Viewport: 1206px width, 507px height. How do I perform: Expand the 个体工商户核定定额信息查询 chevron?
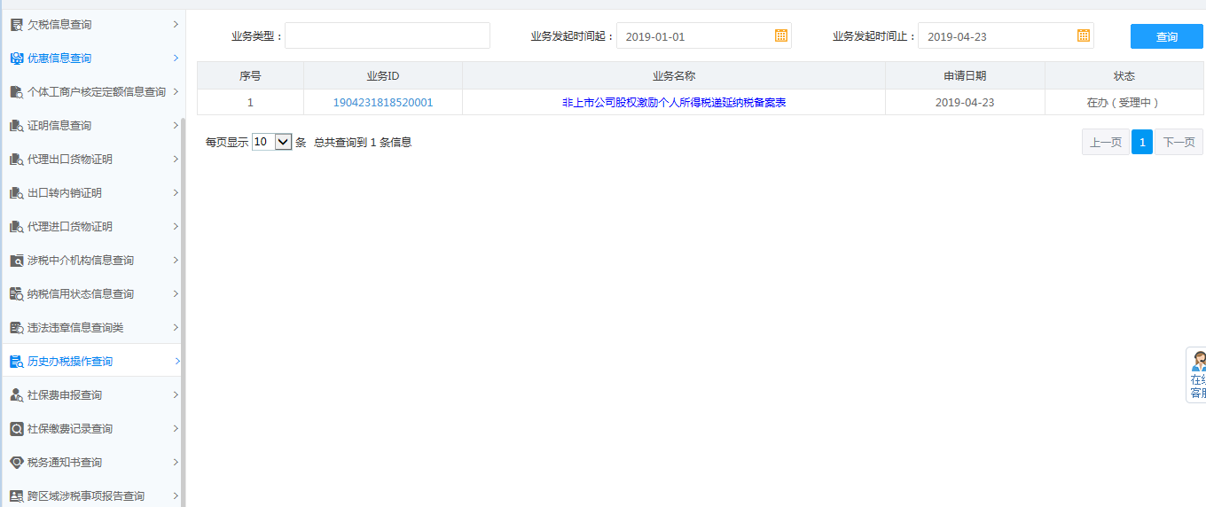coord(176,91)
